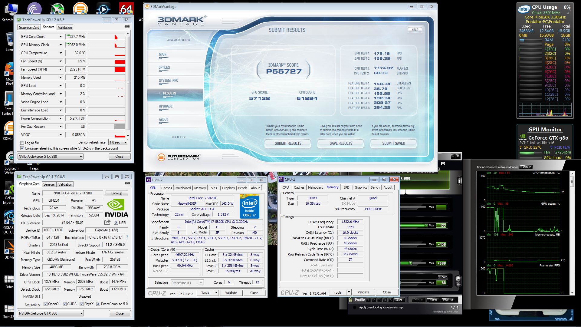
Task: Click the Afterburner Settings button
Action: [x=448, y=299]
